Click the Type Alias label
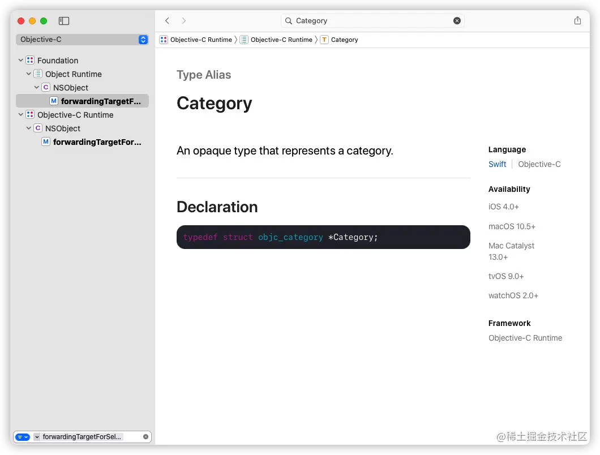 (x=204, y=75)
